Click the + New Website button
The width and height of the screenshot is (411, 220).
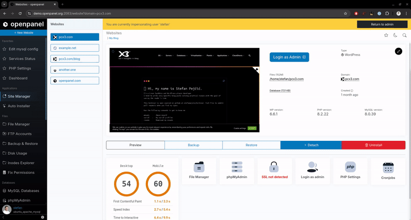pyautogui.click(x=24, y=33)
